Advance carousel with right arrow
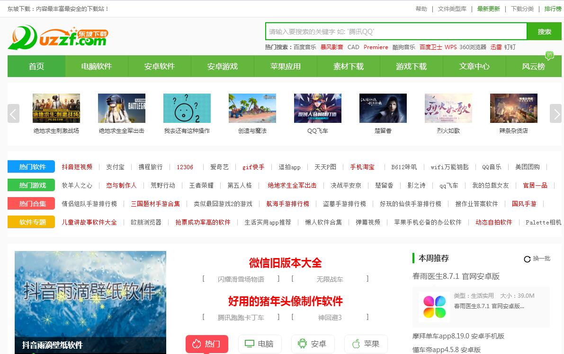Viewport: 564px width, 354px height. [x=555, y=113]
